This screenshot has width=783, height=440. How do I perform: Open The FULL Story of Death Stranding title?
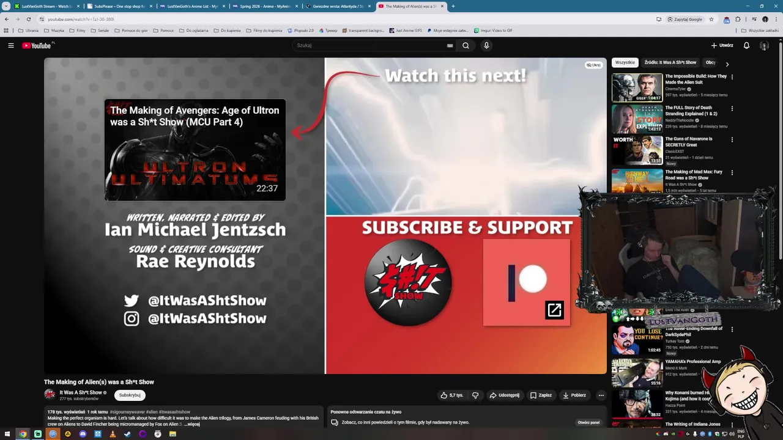691,111
